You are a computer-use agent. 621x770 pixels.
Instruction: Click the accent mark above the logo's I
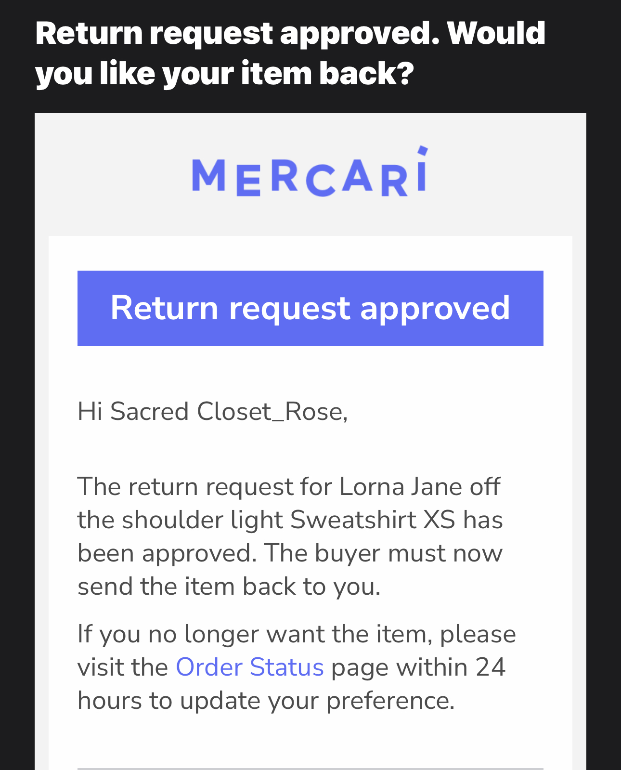[422, 151]
